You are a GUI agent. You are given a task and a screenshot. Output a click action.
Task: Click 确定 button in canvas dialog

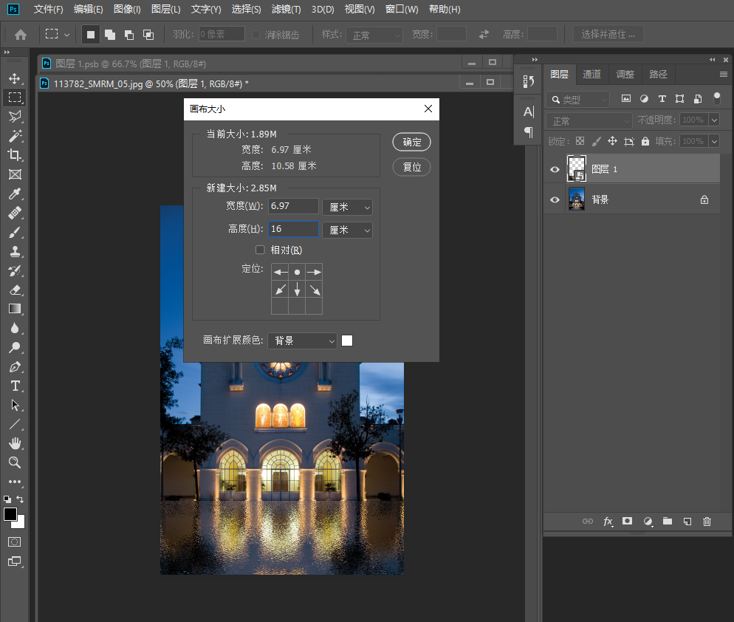tap(411, 142)
